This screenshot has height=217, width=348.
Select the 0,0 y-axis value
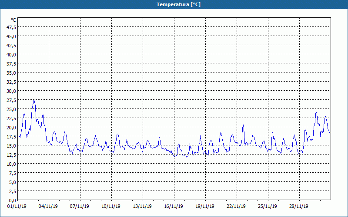tap(13, 201)
